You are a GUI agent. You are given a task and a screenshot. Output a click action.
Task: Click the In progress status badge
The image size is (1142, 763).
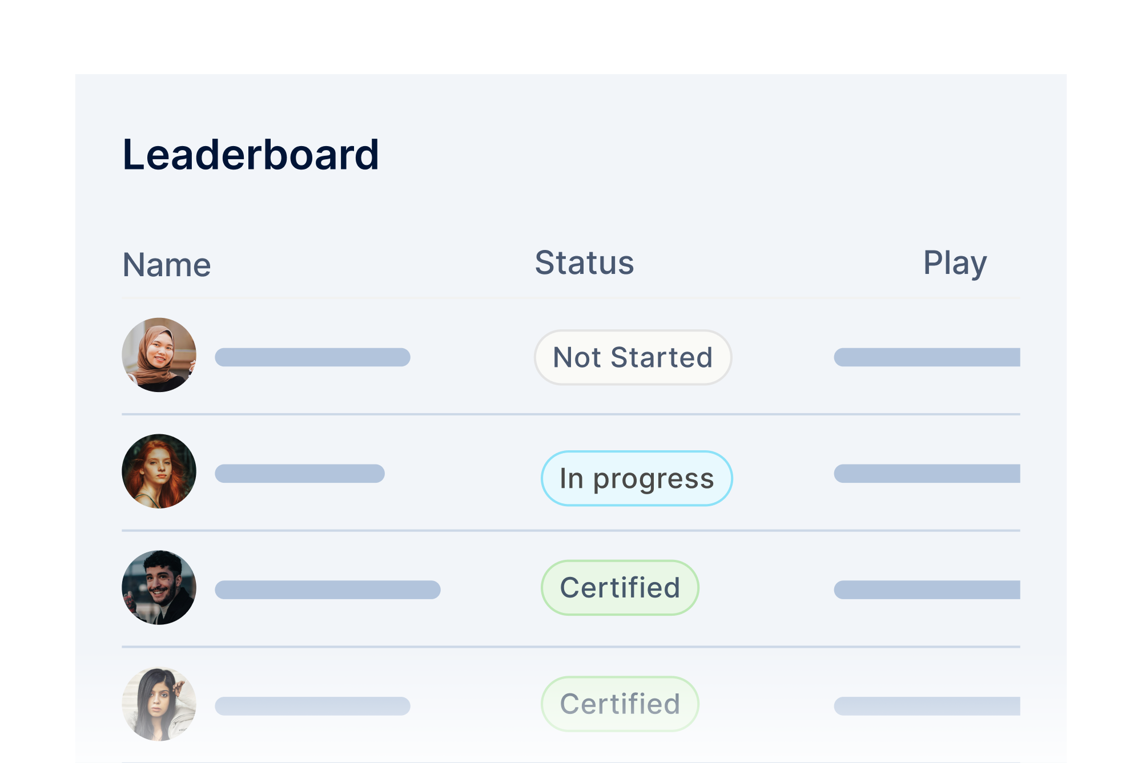(637, 478)
